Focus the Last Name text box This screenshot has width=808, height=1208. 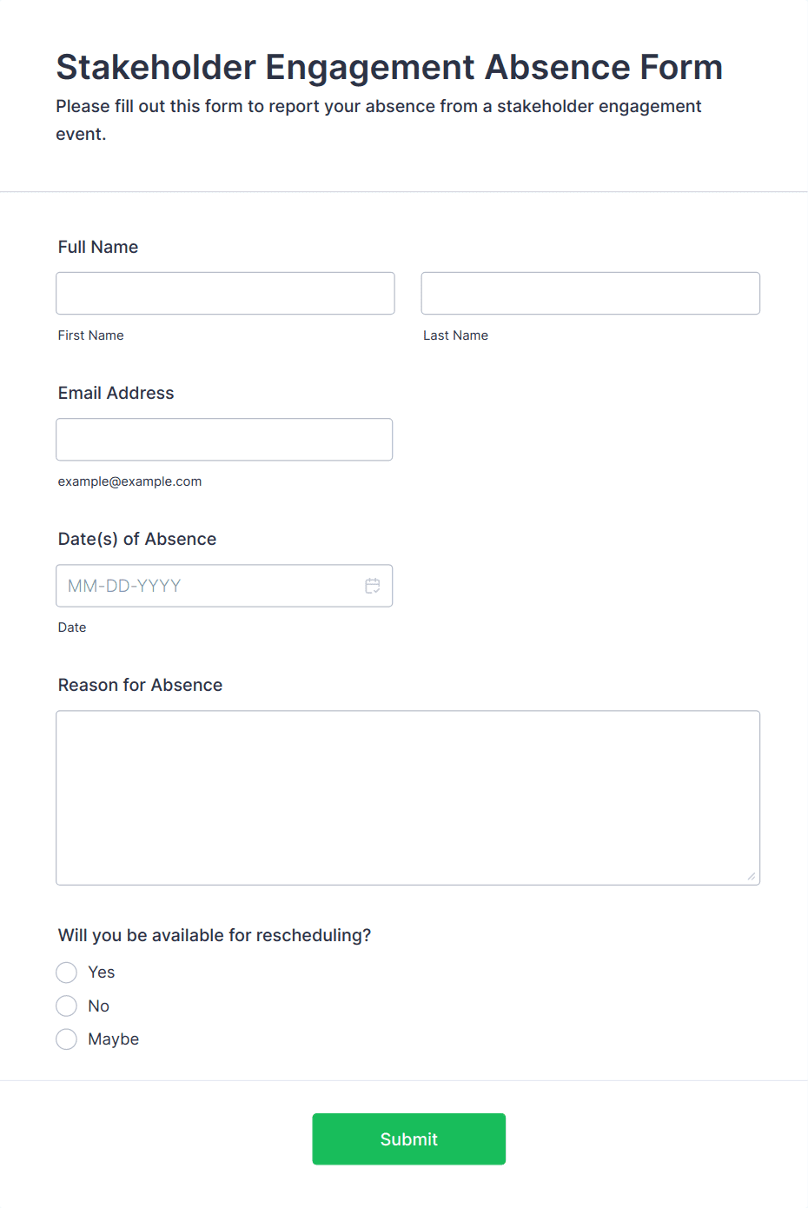(590, 294)
